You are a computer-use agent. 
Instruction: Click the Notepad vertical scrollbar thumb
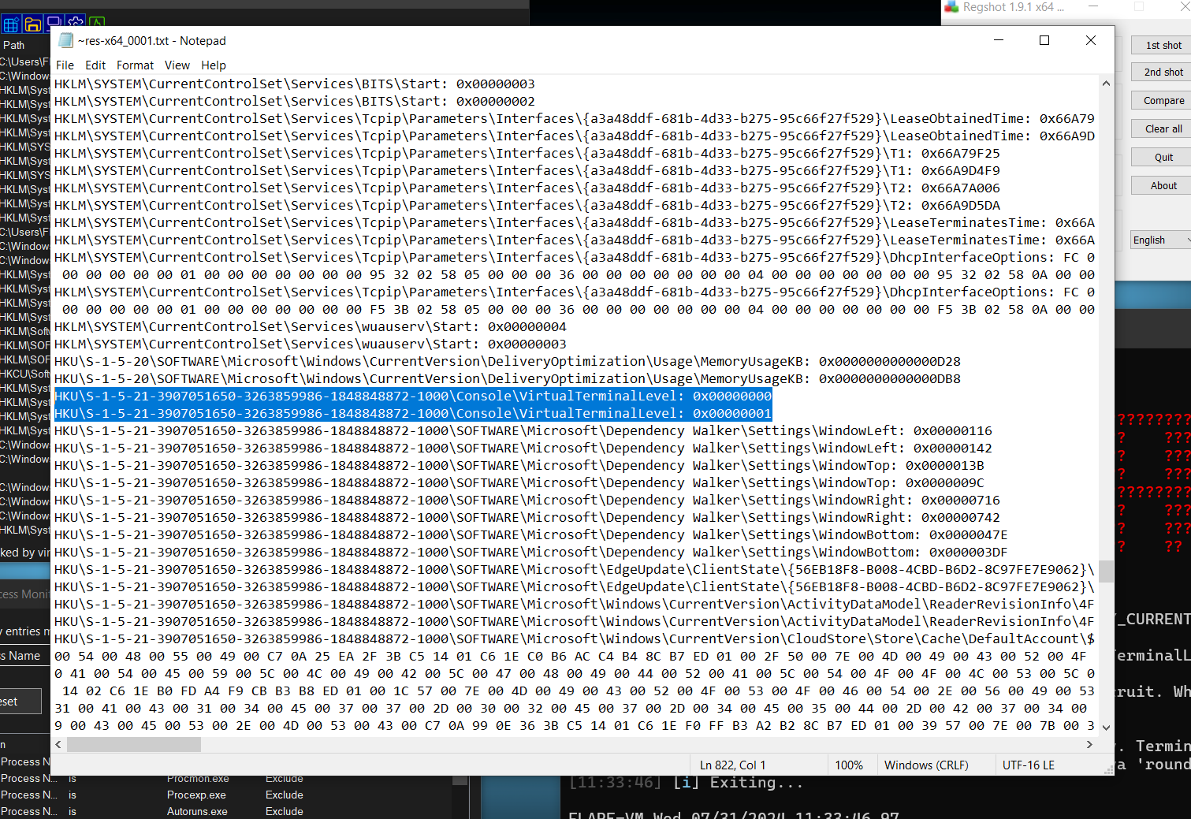1106,571
